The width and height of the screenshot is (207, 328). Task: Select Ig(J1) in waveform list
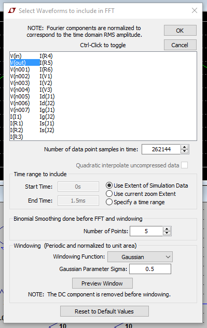47,110
